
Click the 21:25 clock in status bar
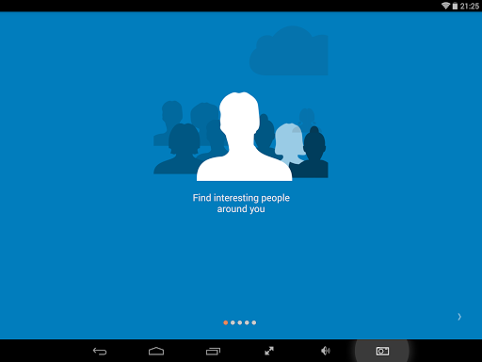pos(470,6)
